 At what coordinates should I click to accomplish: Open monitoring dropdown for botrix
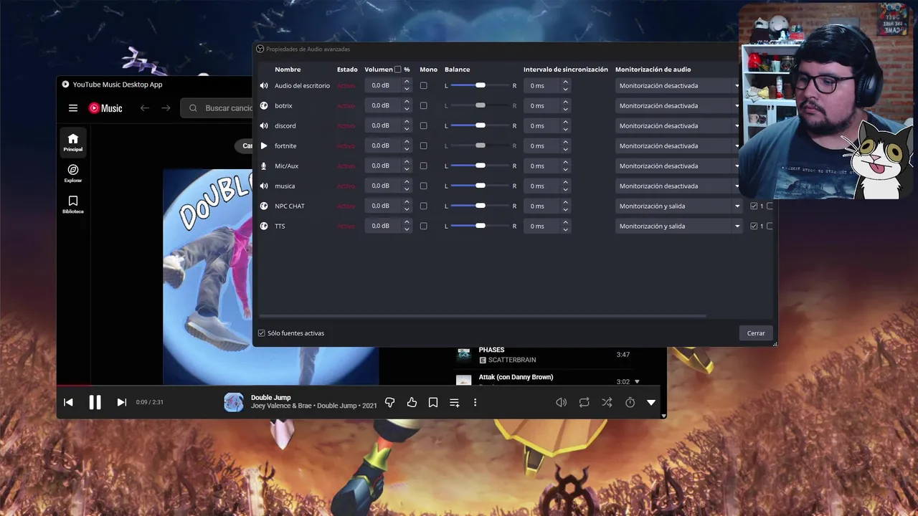pos(678,105)
